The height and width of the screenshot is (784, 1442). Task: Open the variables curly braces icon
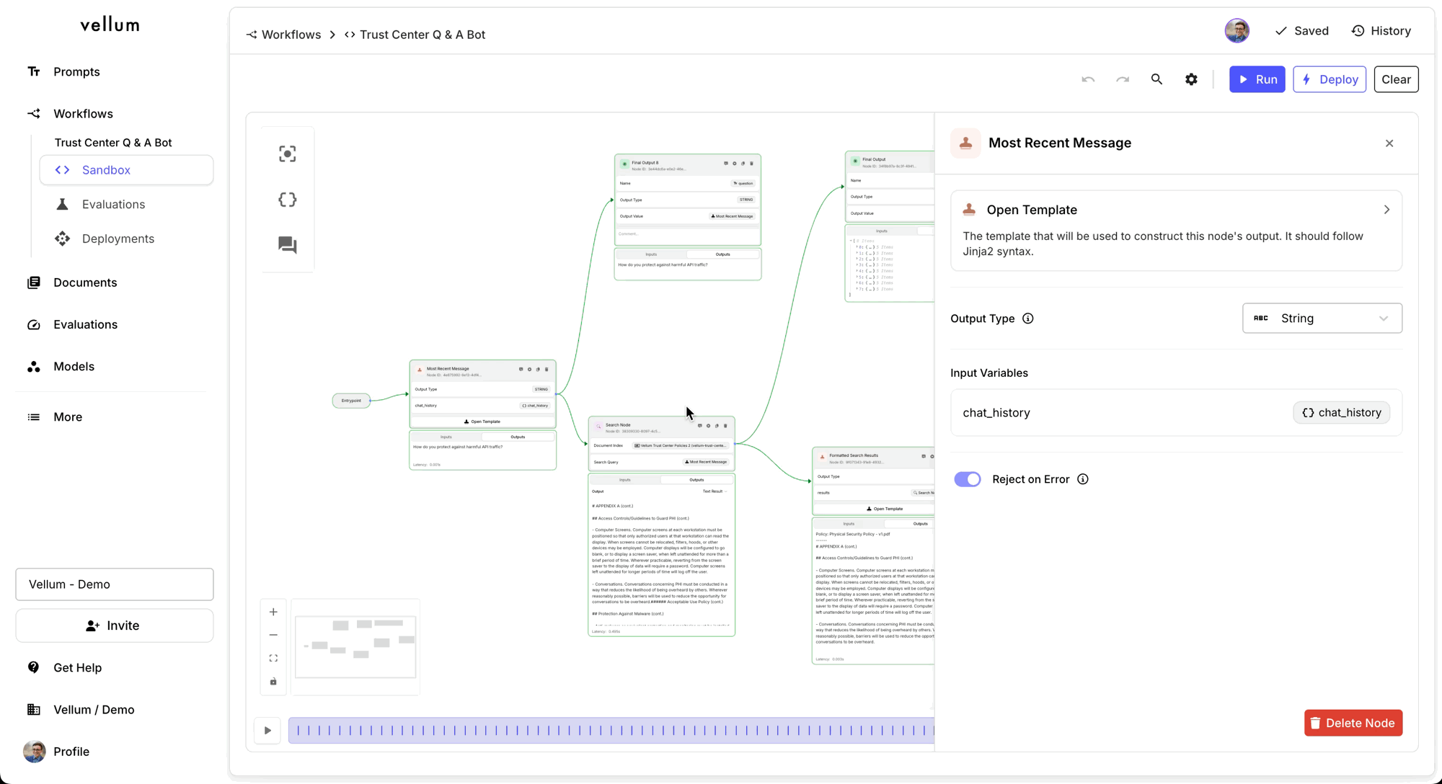tap(287, 200)
